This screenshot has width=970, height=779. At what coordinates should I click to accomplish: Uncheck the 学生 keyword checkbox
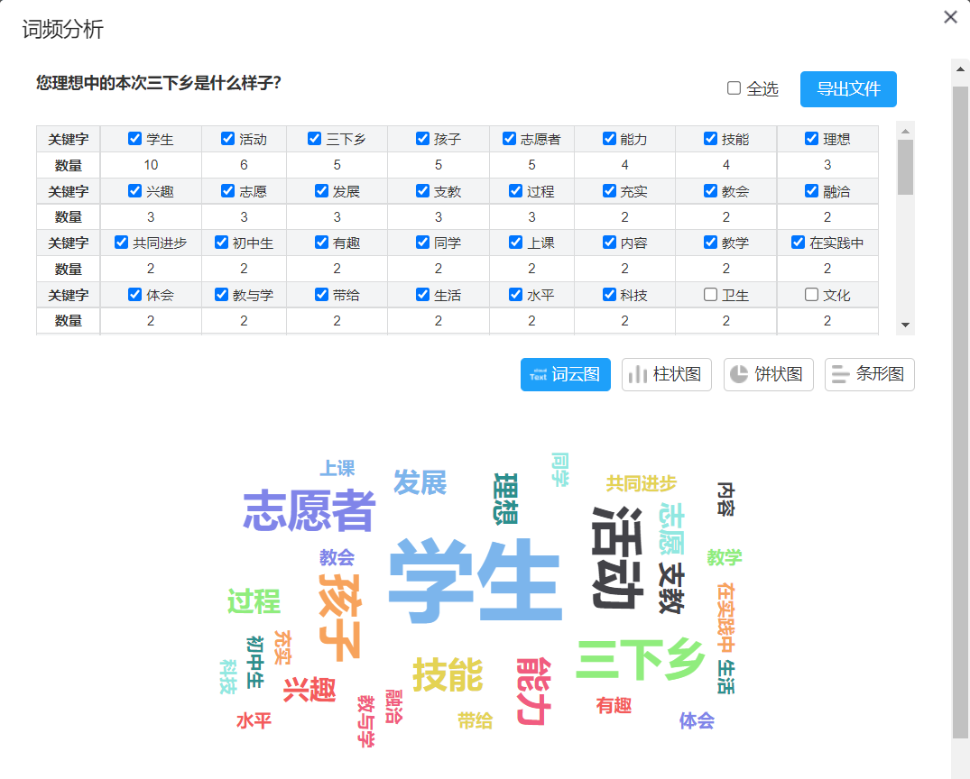coord(135,139)
